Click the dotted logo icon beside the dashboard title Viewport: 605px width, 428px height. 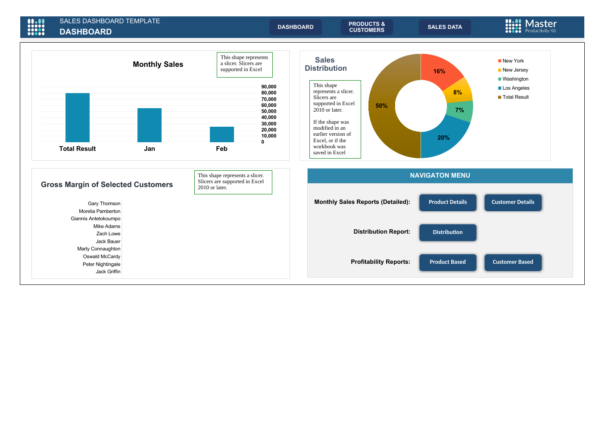(36, 27)
